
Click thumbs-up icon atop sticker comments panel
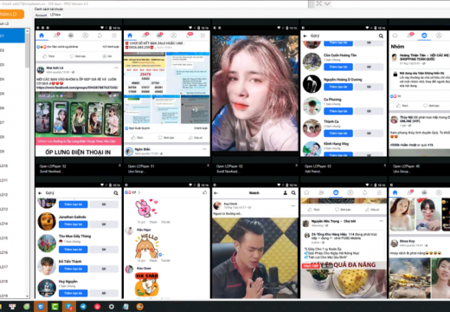point(205,192)
